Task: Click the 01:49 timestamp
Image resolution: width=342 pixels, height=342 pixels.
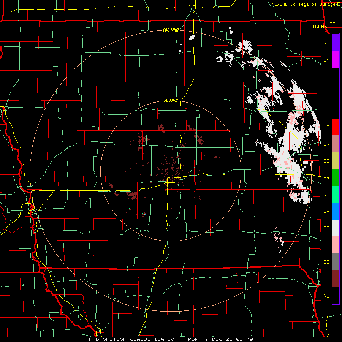Action: click(x=245, y=339)
